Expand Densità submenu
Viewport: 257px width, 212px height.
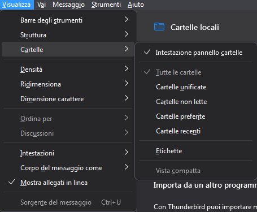[68, 70]
